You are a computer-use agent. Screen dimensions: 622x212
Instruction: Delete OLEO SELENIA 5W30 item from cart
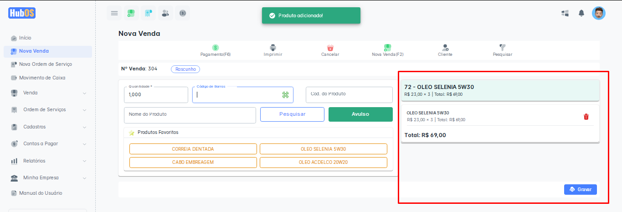[x=586, y=117]
